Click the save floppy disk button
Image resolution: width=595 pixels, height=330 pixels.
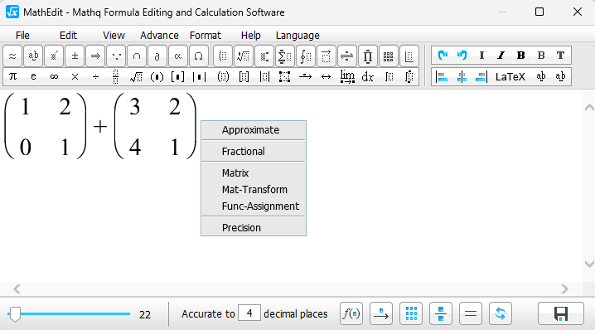561,313
